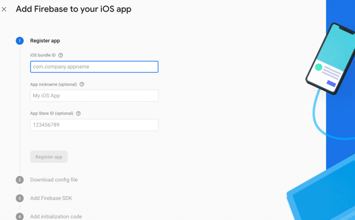
Task: Focus the iOS bundle ID field
Action: coord(94,67)
